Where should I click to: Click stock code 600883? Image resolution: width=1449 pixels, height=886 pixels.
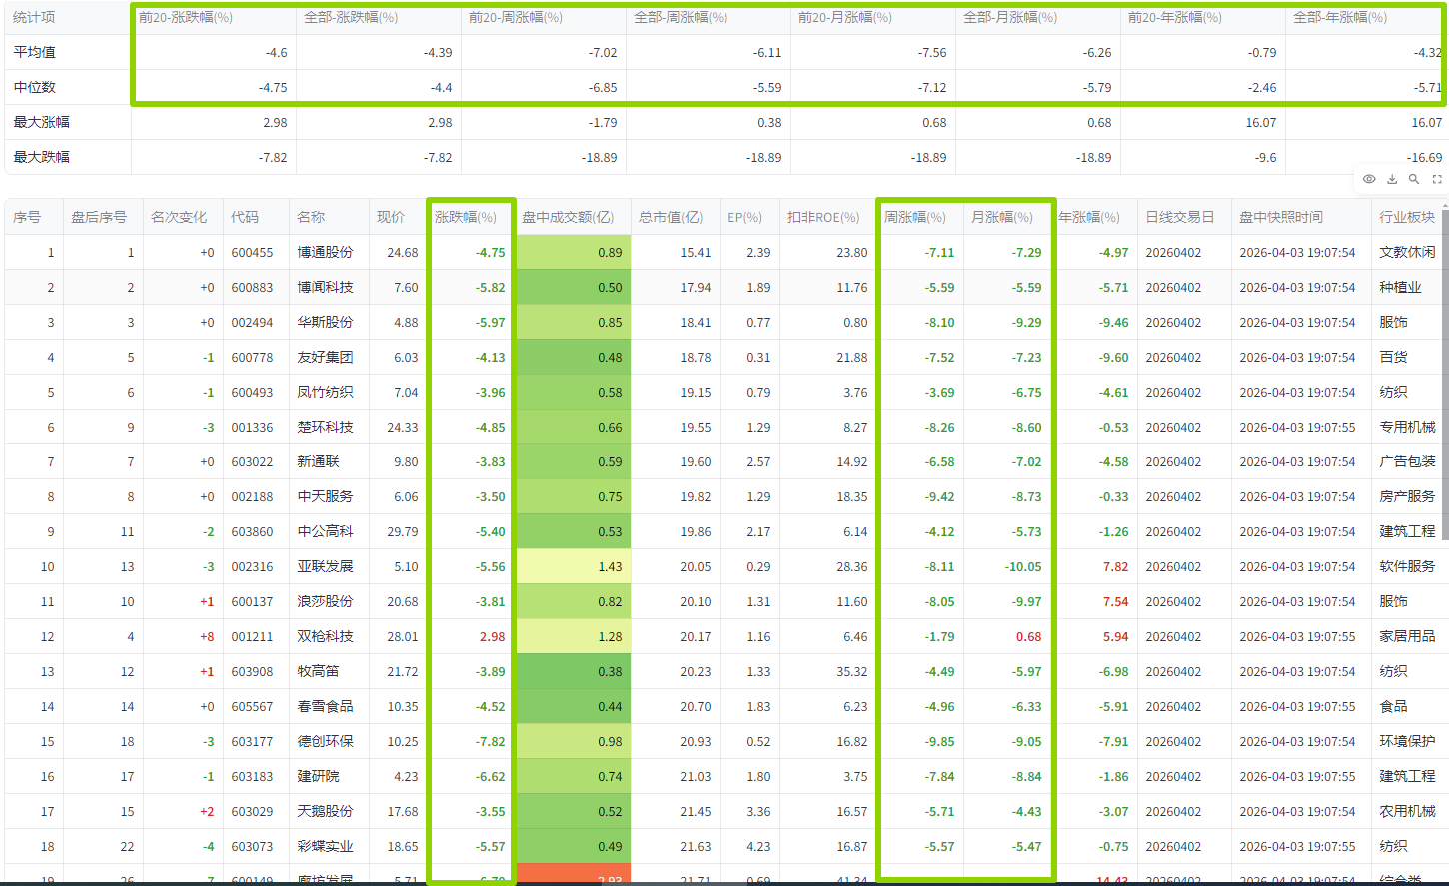tap(252, 287)
